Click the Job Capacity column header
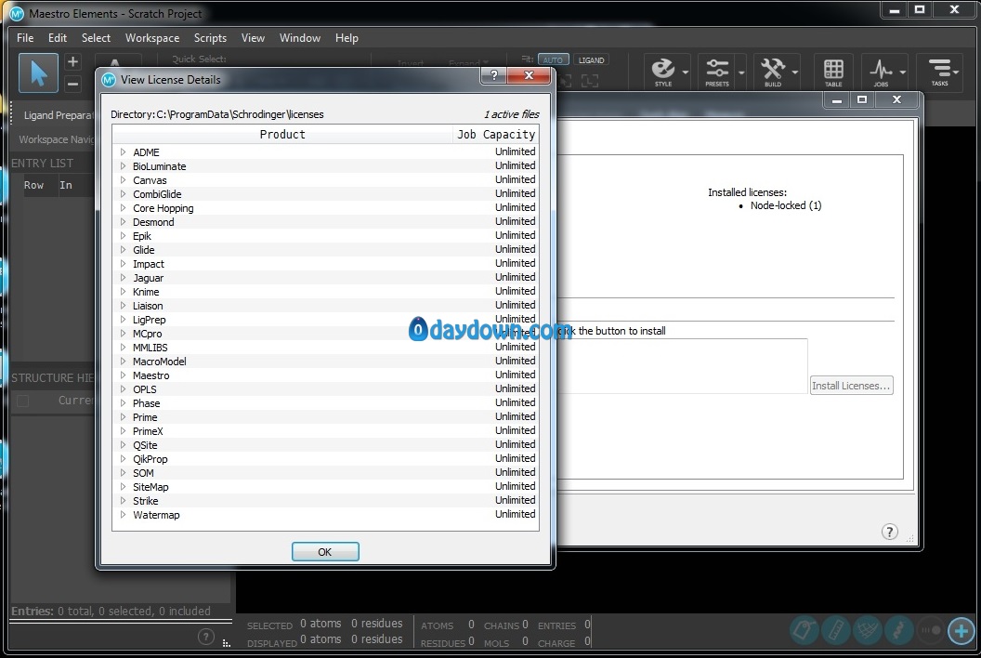This screenshot has width=981, height=658. point(496,134)
